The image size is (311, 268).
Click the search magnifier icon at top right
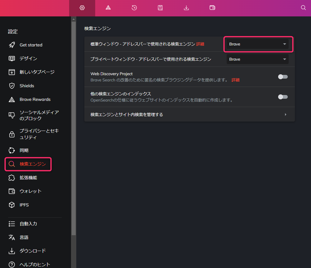pos(303,8)
